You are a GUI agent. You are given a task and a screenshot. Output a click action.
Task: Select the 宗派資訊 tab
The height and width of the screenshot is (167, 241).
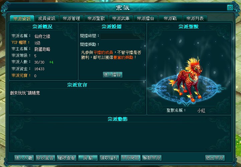[x=22, y=19]
